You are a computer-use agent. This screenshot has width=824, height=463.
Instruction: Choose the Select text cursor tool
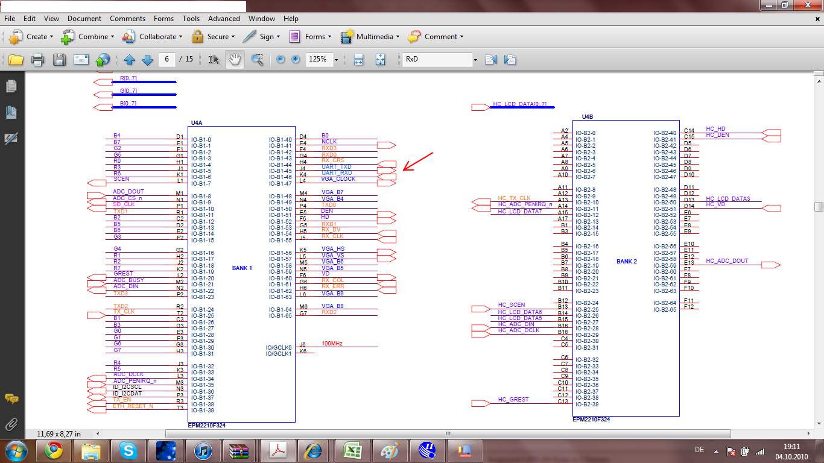214,59
